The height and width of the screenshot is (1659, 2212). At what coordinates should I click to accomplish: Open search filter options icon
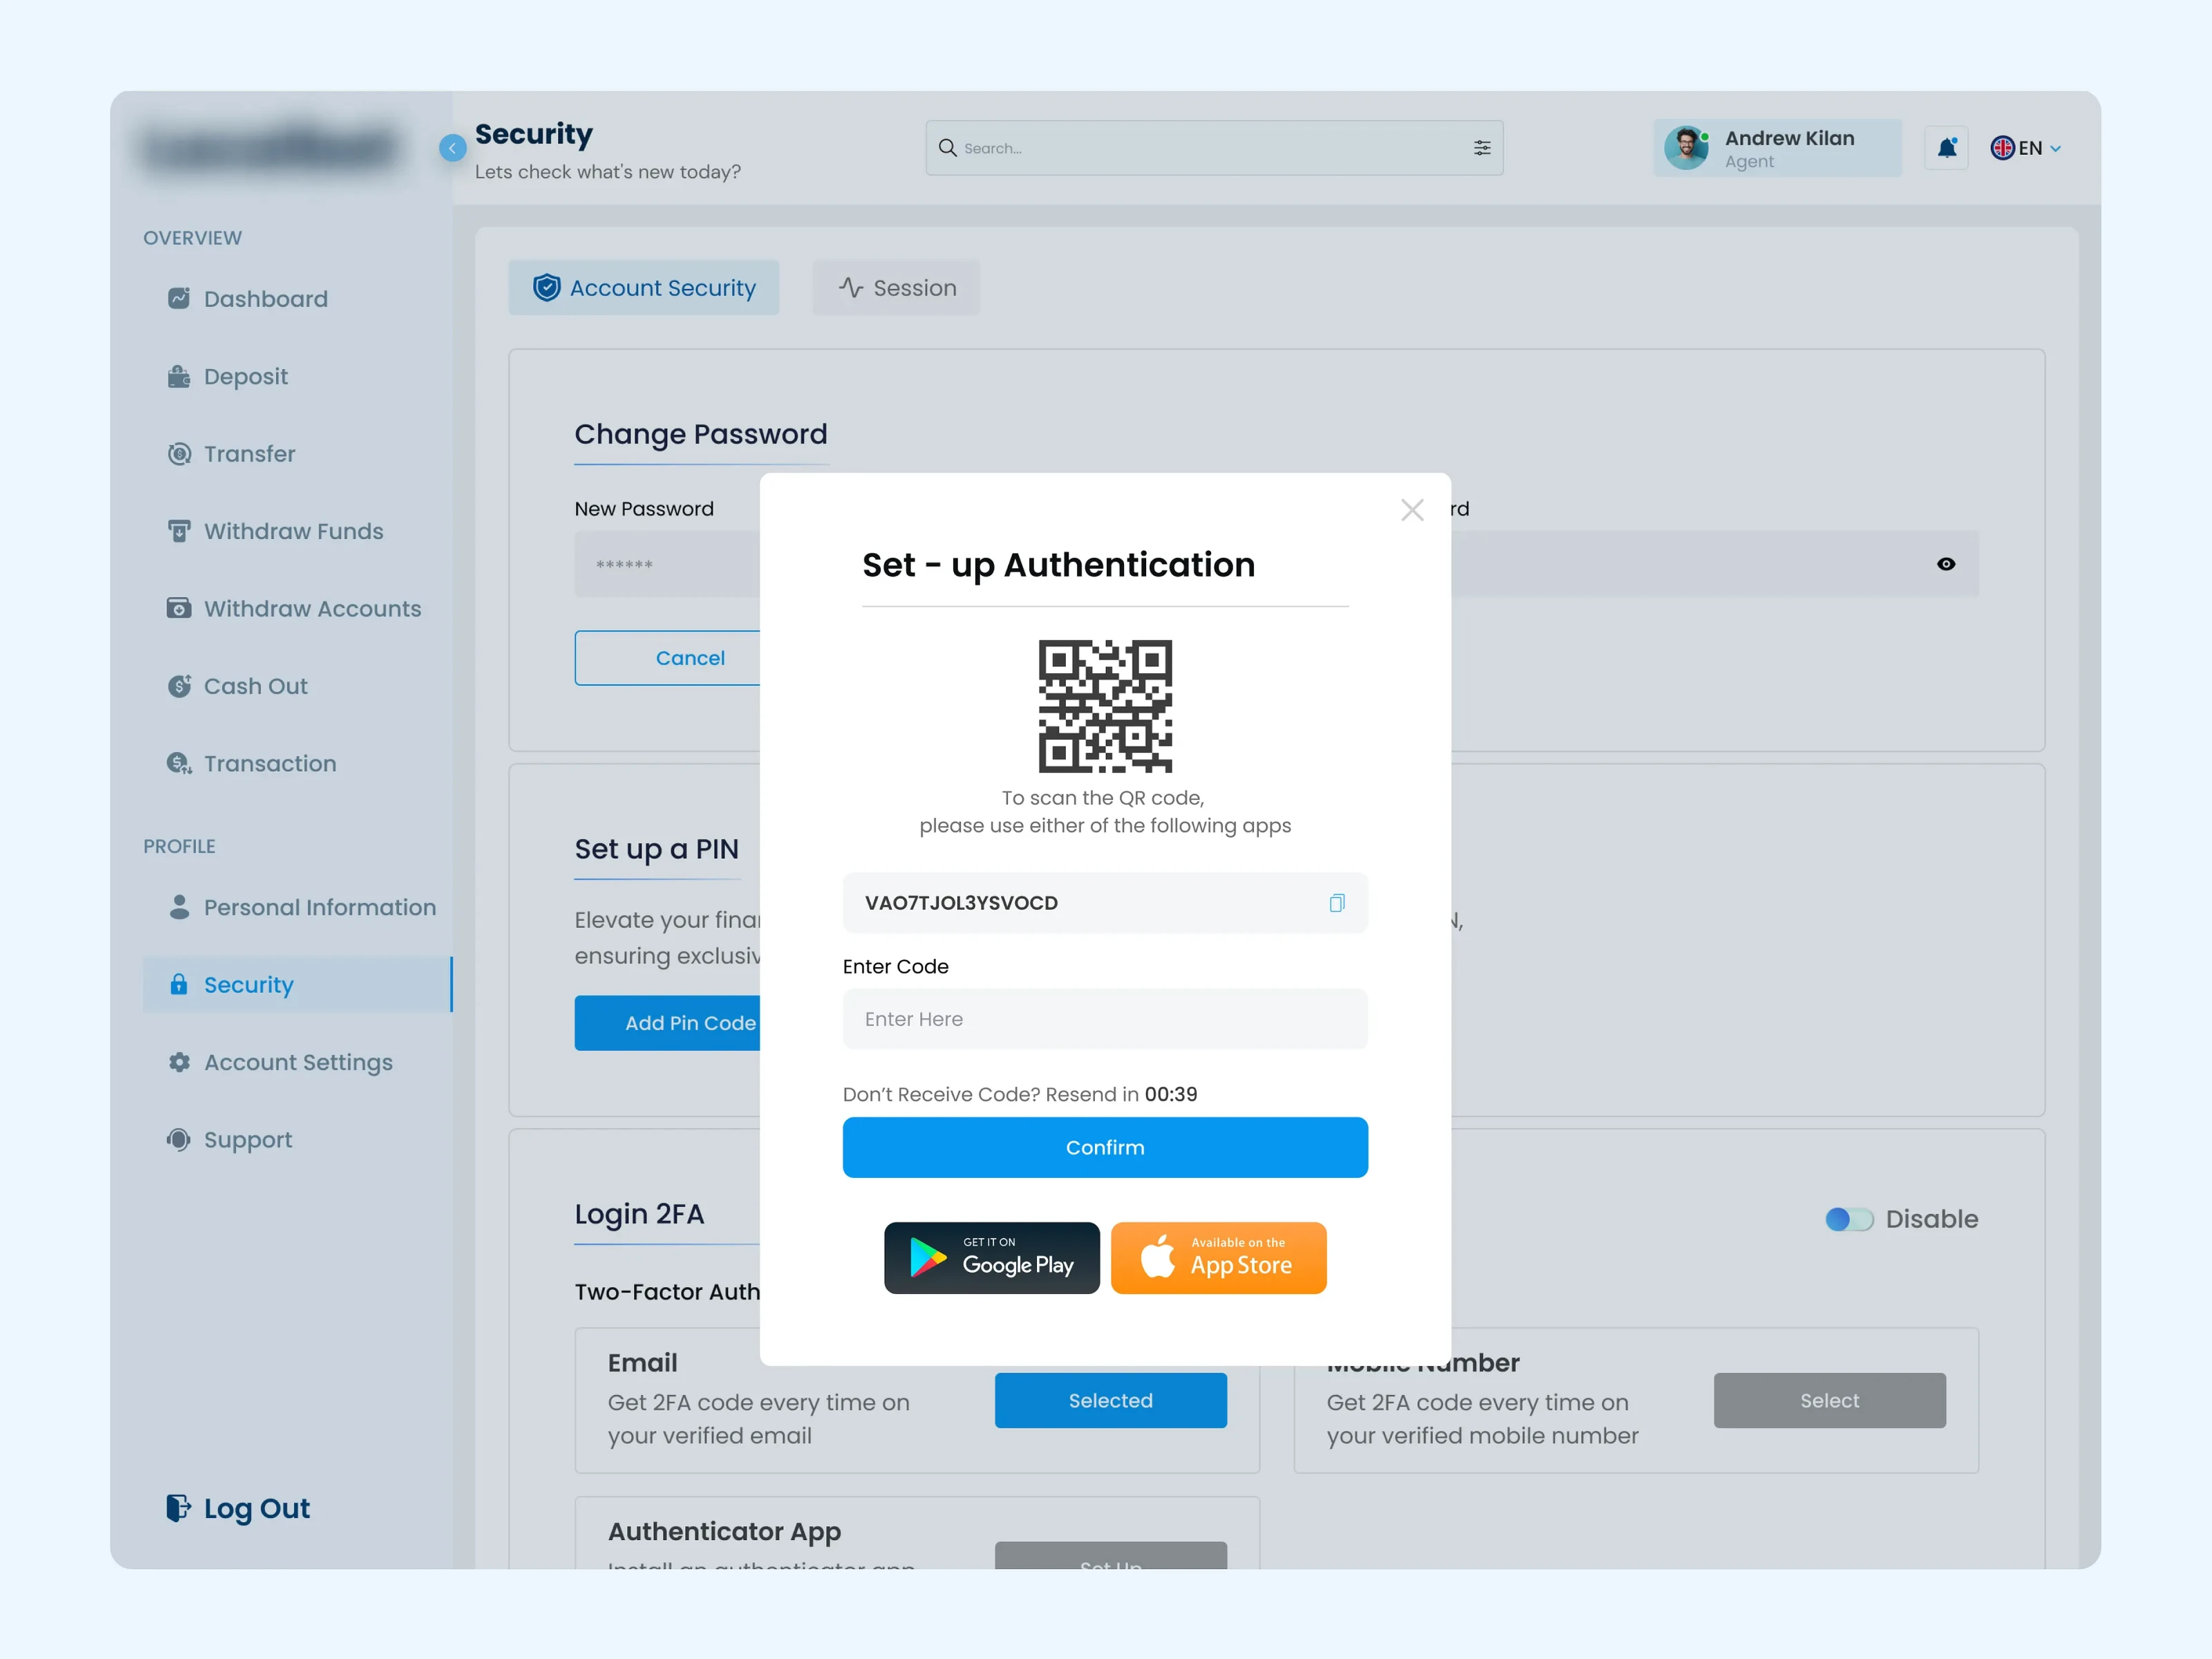coord(1481,148)
